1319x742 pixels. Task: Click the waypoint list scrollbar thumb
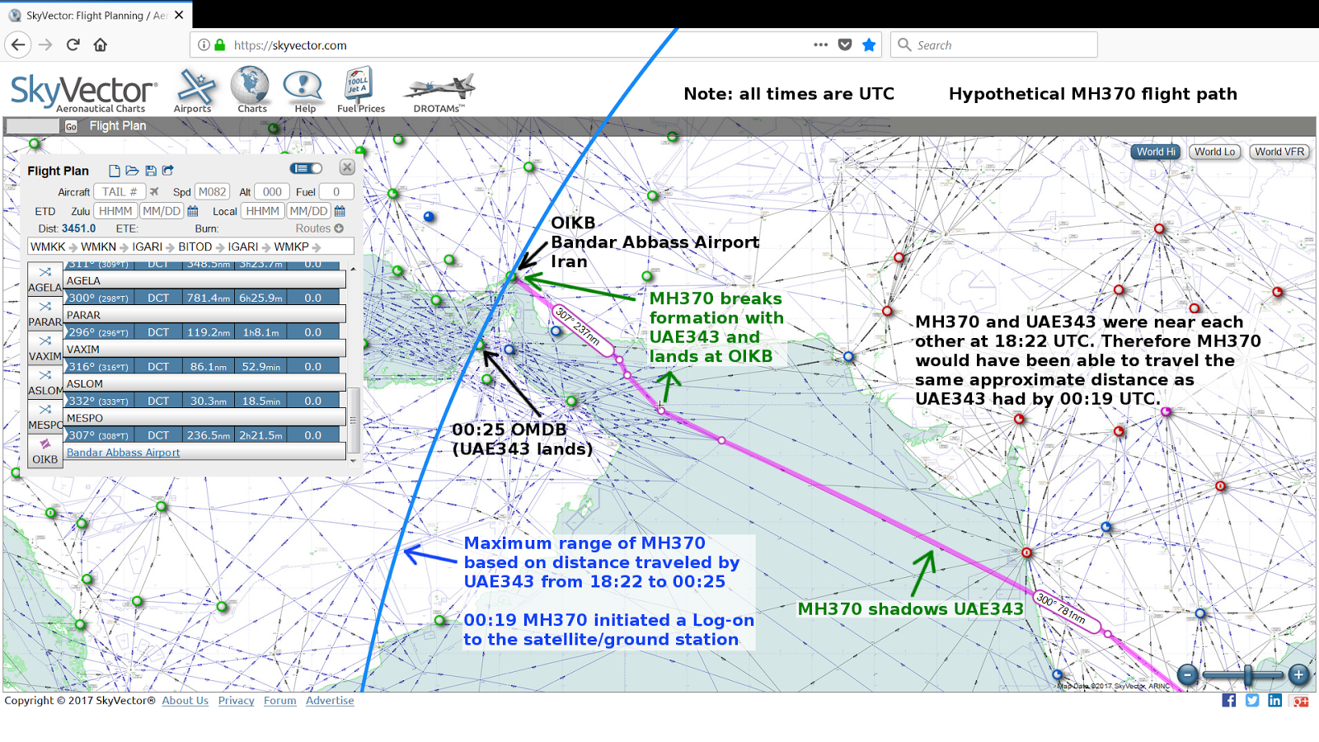tap(354, 420)
